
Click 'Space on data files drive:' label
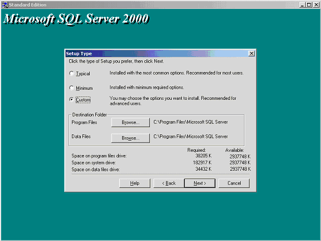click(x=96, y=170)
